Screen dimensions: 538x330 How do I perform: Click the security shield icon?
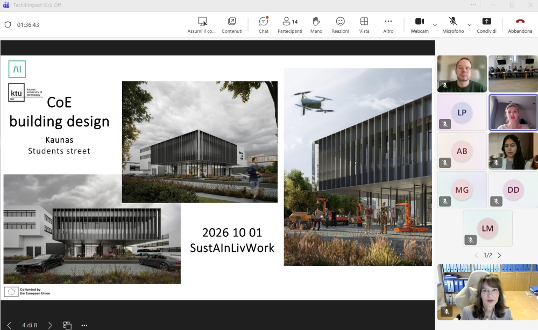8,25
